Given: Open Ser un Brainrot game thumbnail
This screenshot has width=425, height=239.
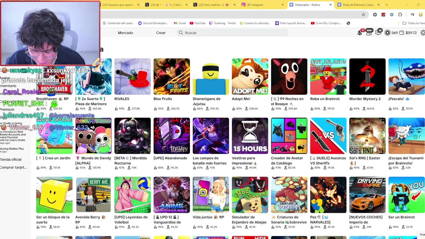Looking at the screenshot, I should click(x=406, y=195).
